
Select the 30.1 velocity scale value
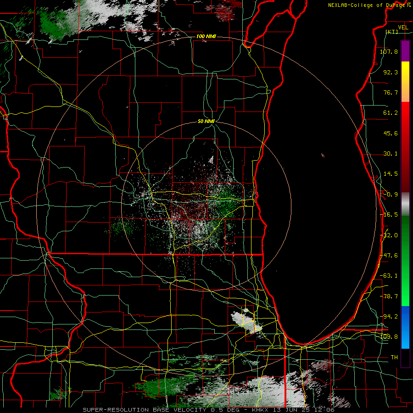click(x=391, y=154)
